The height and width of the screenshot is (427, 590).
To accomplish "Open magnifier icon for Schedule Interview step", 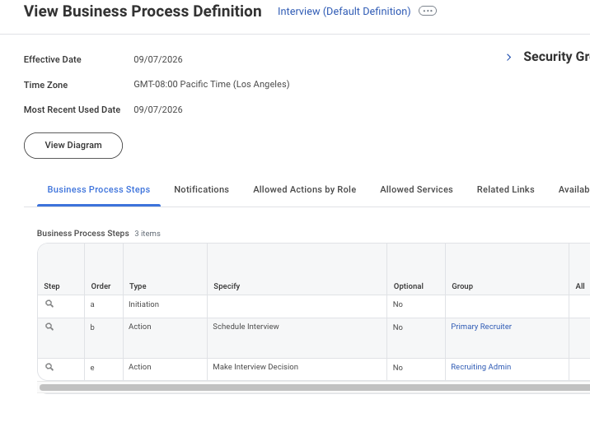I will (49, 327).
